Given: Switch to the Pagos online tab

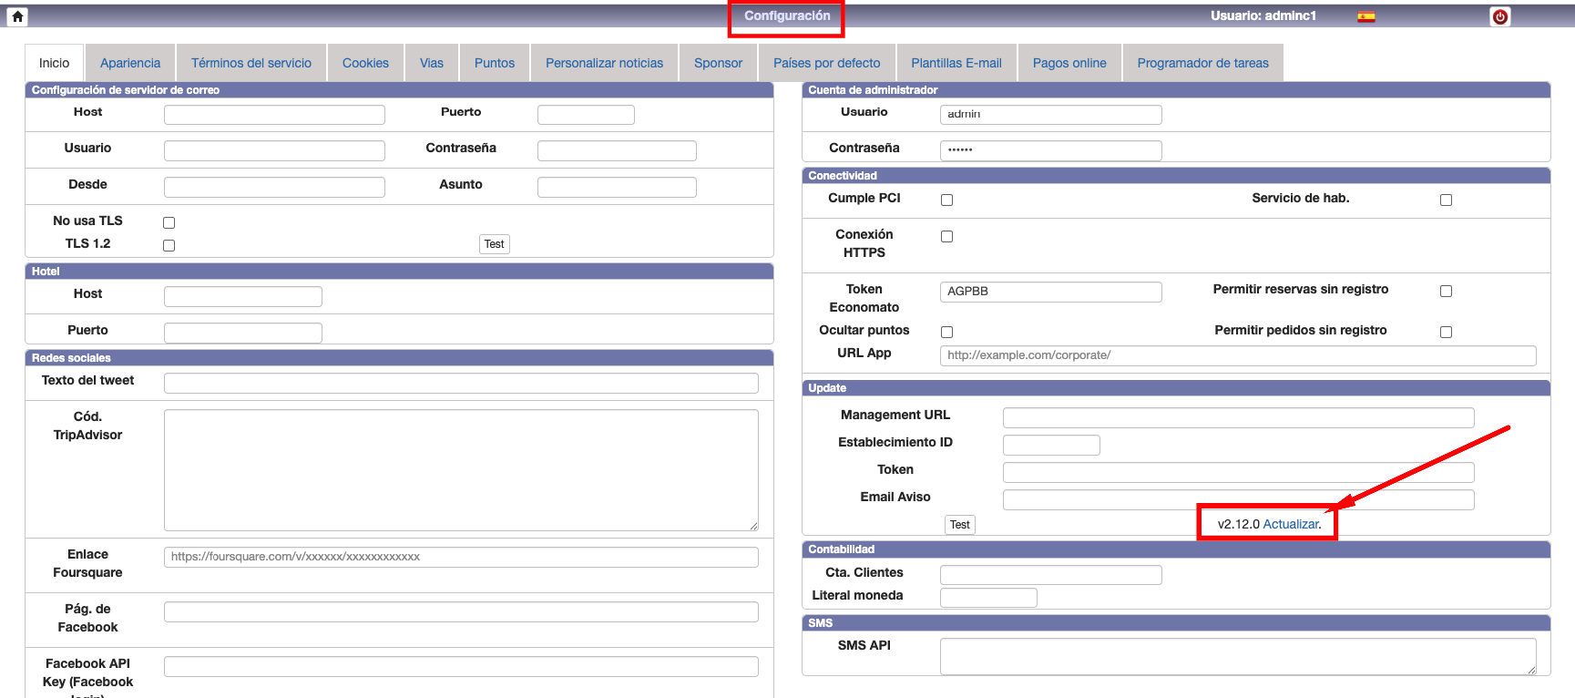Looking at the screenshot, I should pos(1069,63).
